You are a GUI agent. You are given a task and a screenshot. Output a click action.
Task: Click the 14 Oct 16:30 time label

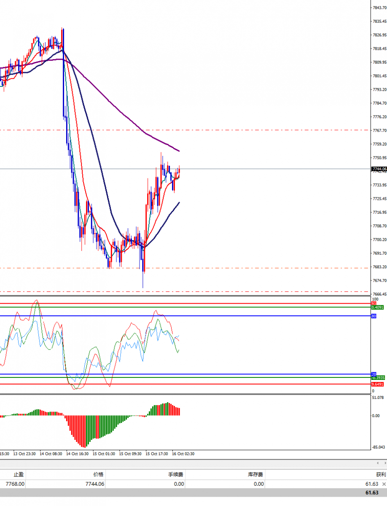coord(78,454)
